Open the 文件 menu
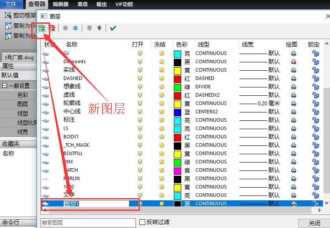The image size is (330, 228). tap(11, 4)
